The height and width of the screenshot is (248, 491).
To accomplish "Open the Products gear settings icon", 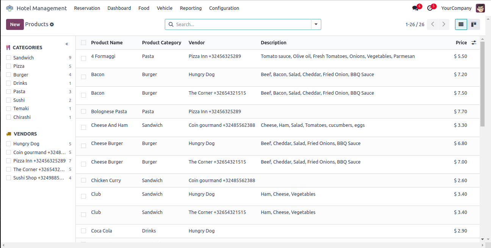I will tap(52, 24).
